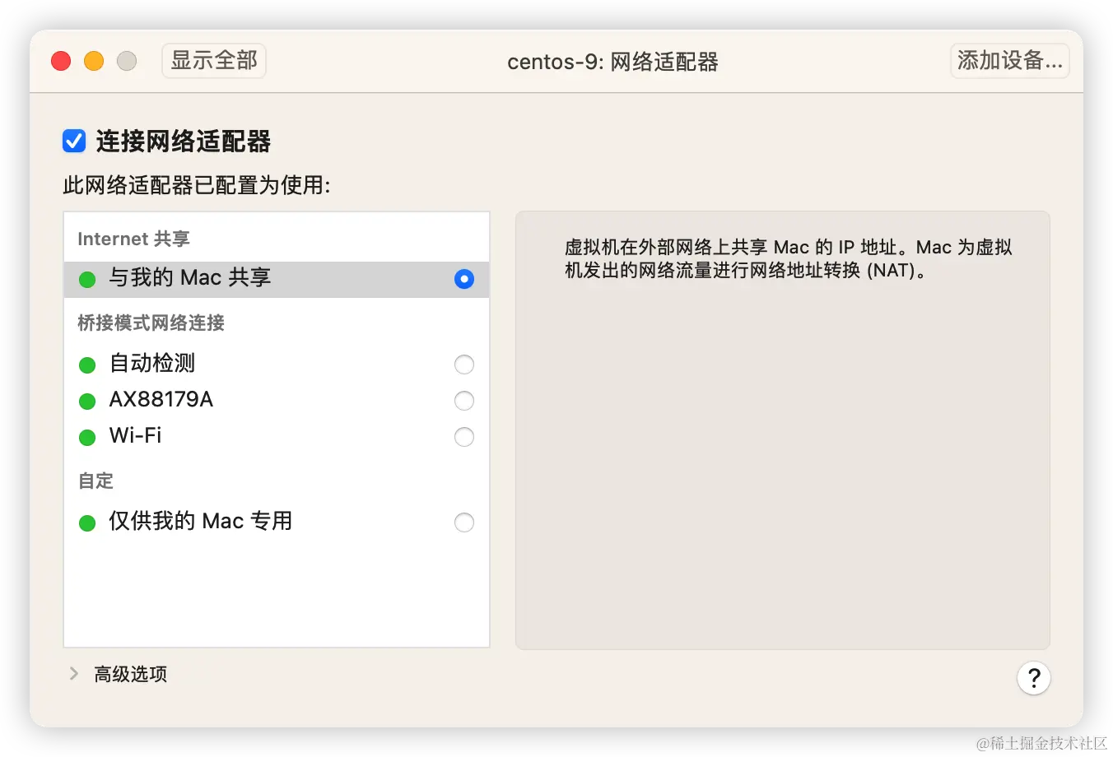Click the 显示全部 button
The image size is (1113, 757).
213,60
